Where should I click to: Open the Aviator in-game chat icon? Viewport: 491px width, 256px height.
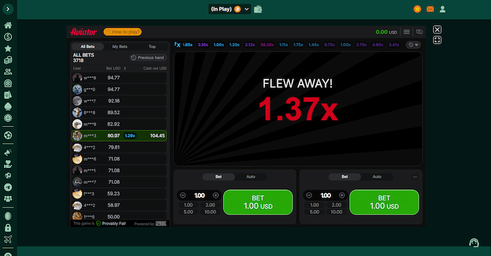[419, 32]
